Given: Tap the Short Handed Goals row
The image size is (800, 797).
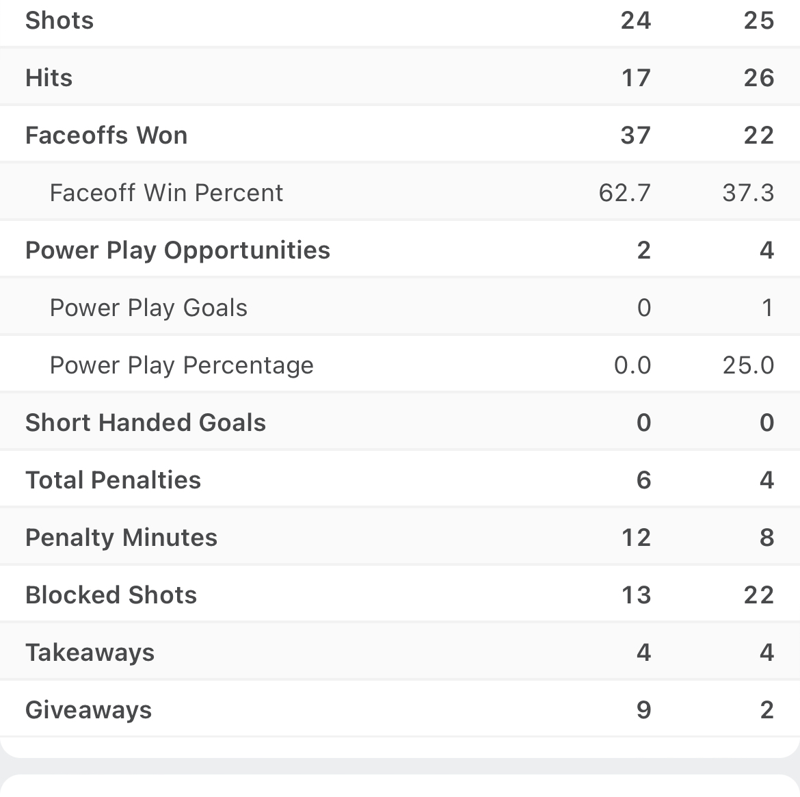Looking at the screenshot, I should click(400, 422).
